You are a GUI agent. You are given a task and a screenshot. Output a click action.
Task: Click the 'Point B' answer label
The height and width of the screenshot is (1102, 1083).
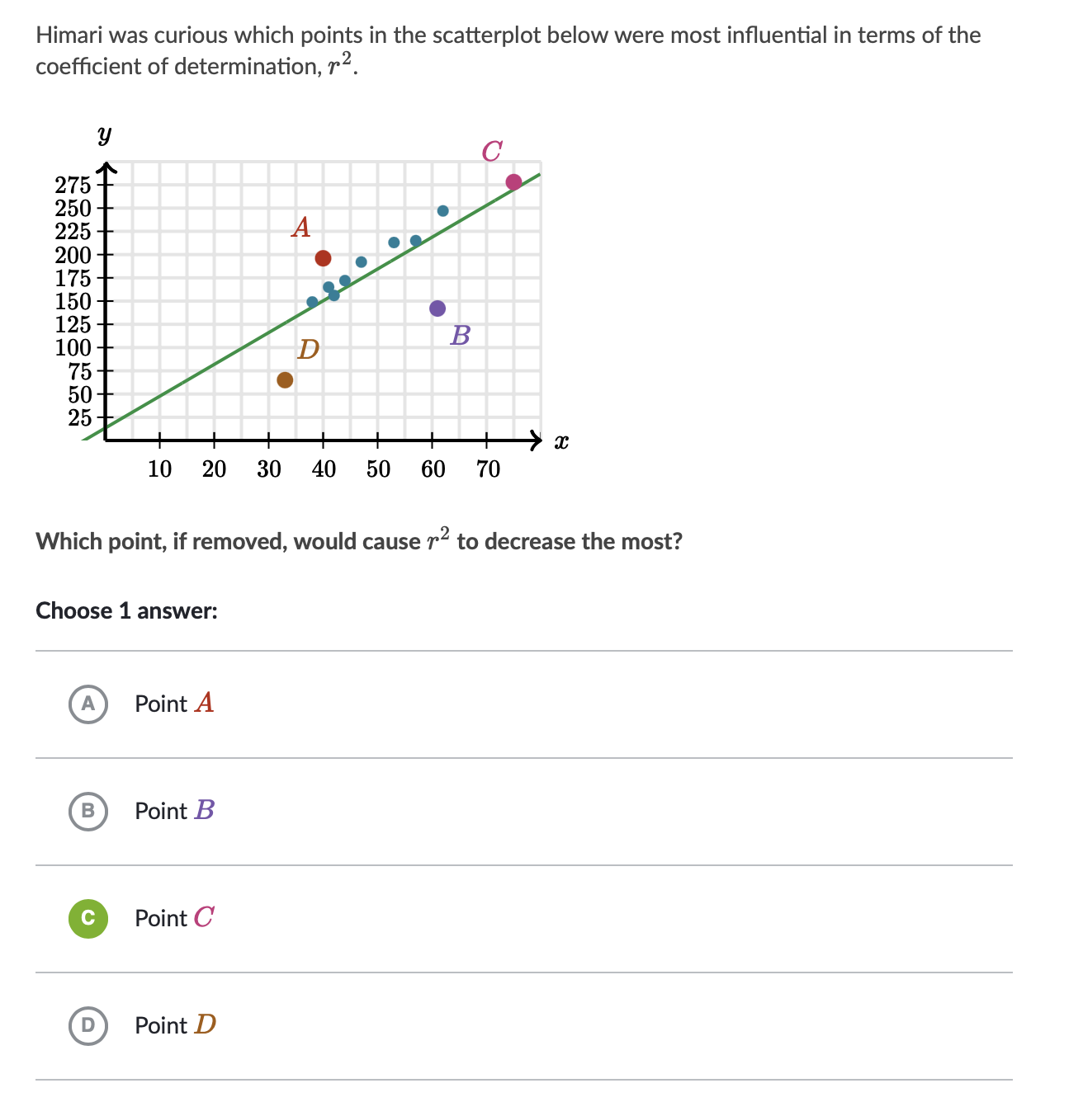click(174, 811)
